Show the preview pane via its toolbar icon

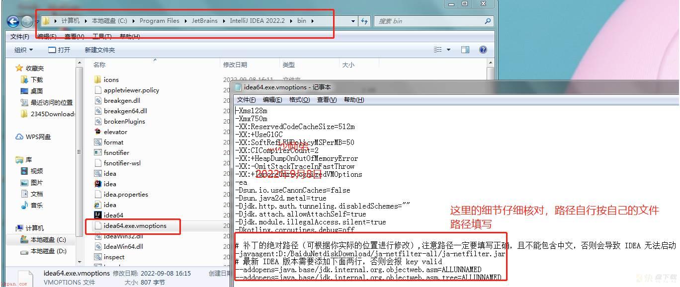[465, 50]
